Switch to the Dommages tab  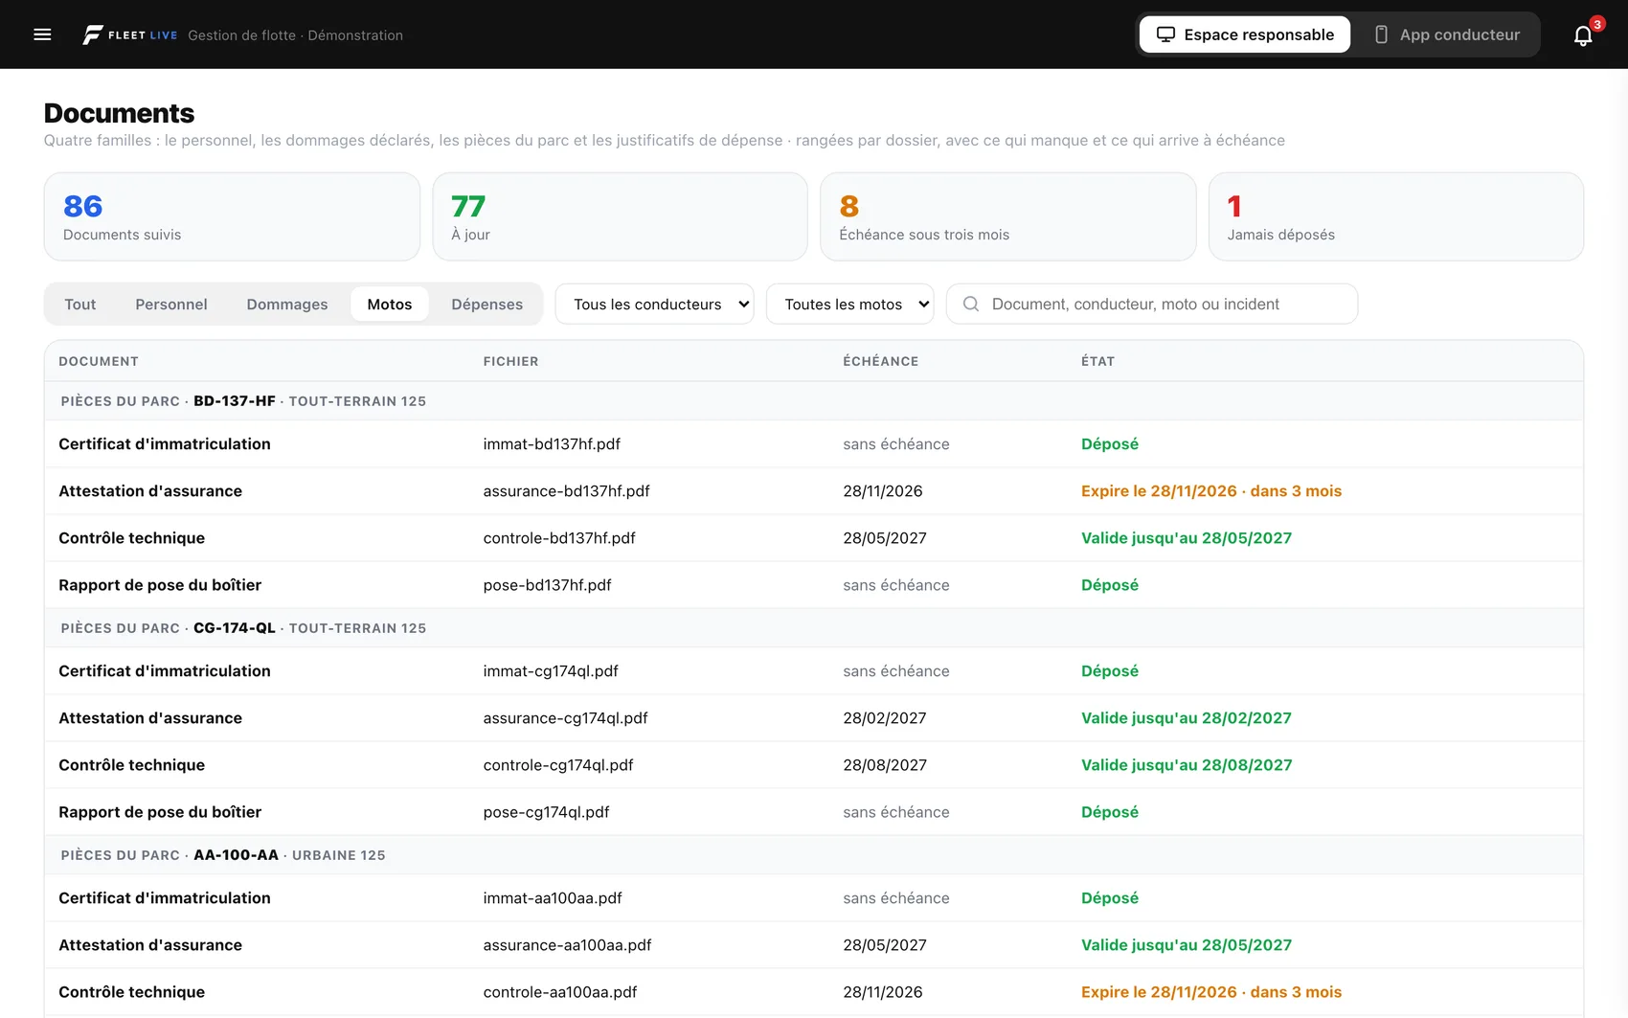tap(287, 304)
